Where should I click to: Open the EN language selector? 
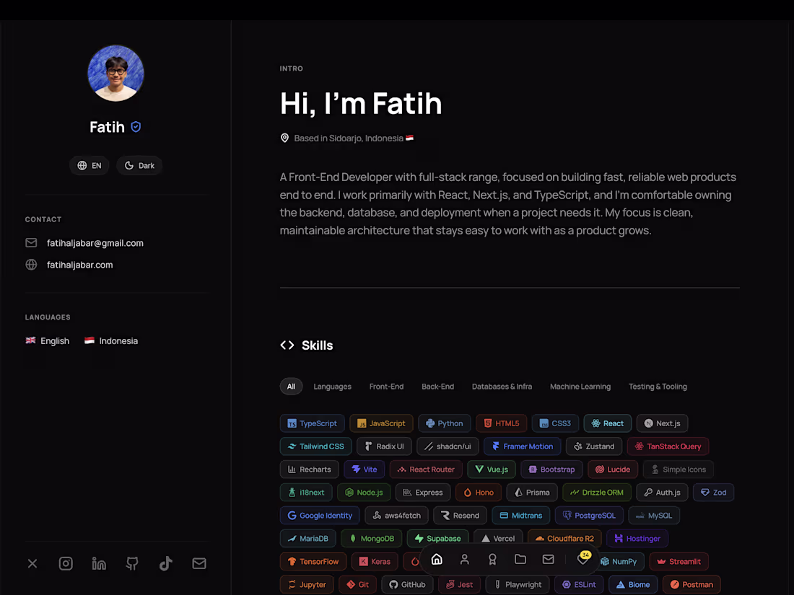[x=89, y=165]
